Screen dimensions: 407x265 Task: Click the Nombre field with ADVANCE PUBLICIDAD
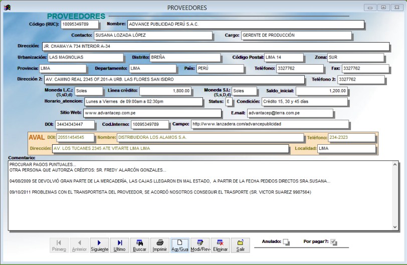click(x=246, y=25)
